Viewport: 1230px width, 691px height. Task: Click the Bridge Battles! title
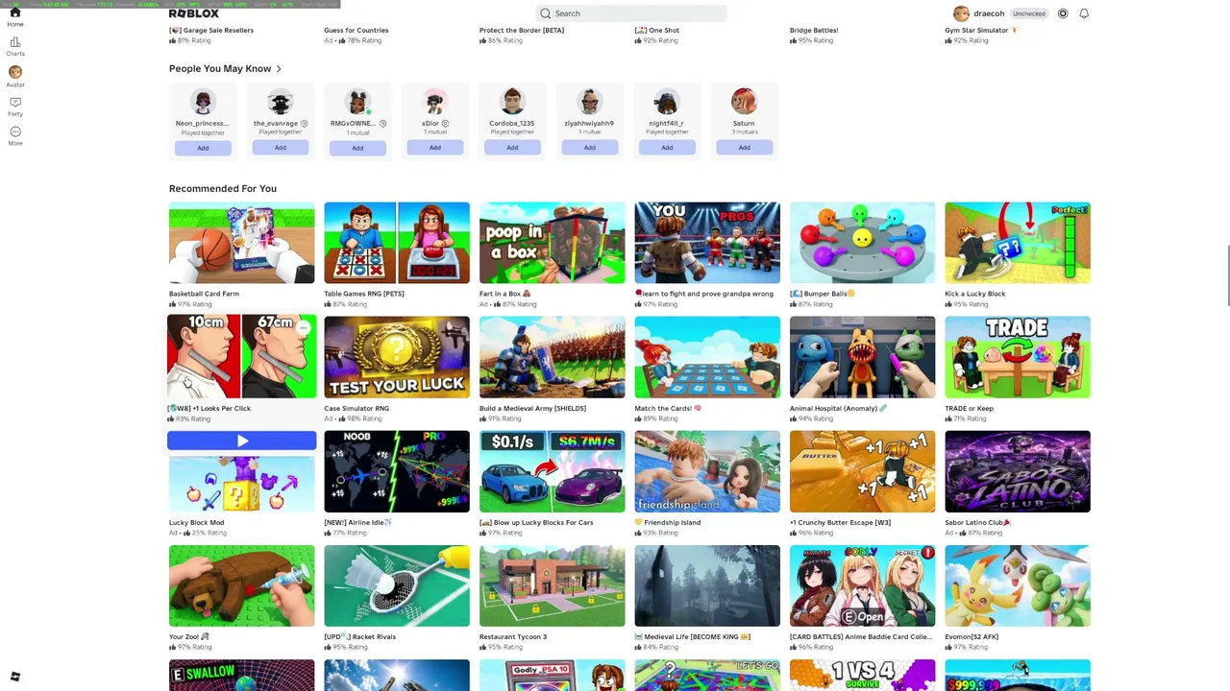click(x=814, y=31)
